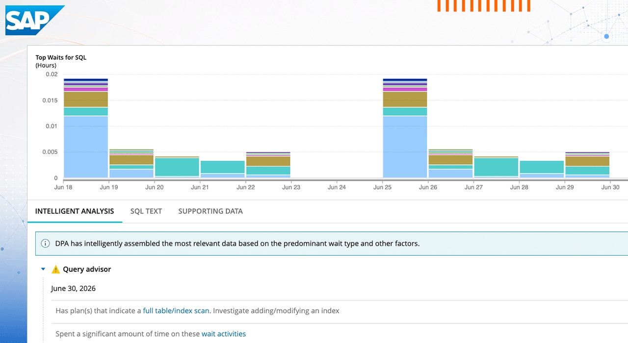
Task: Click the Jun 29 bar in chart
Action: click(x=587, y=165)
